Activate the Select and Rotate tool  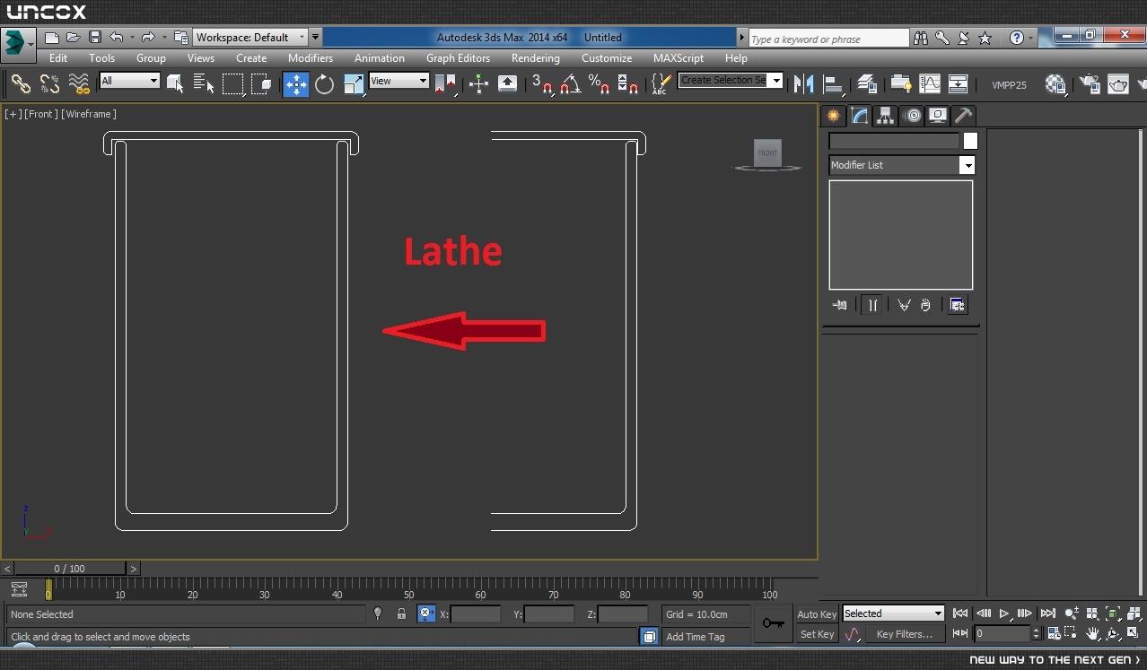pyautogui.click(x=324, y=84)
